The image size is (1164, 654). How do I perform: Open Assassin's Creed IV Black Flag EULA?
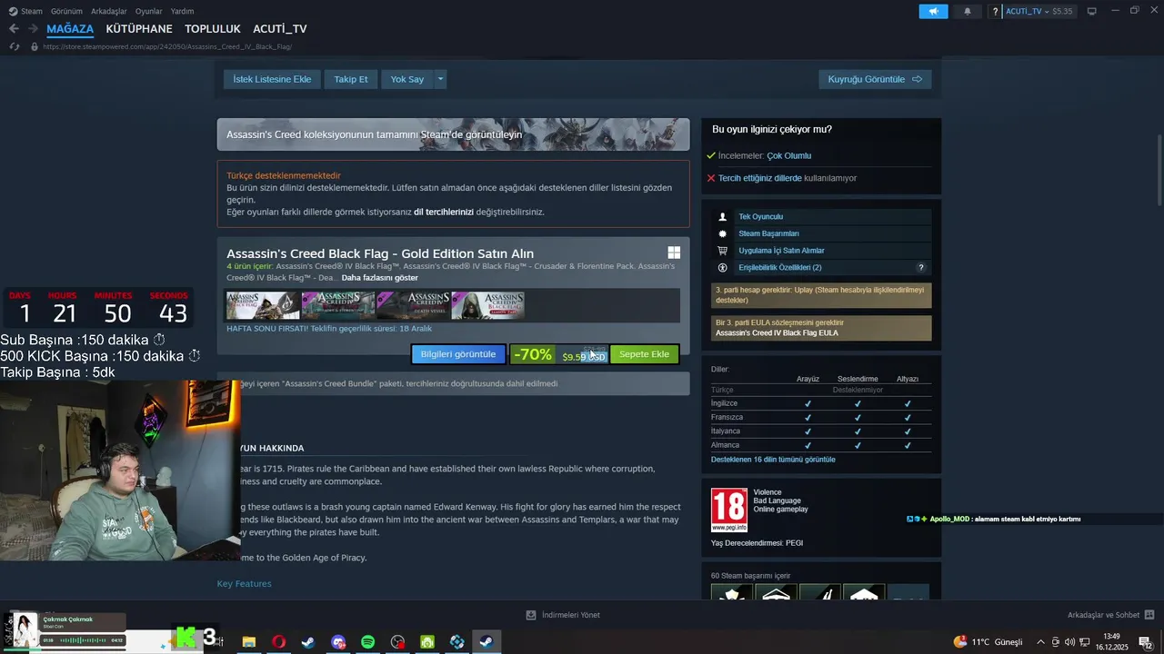coord(777,332)
